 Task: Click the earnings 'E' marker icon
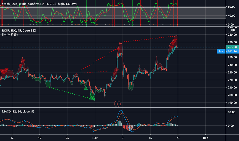tap(117, 104)
